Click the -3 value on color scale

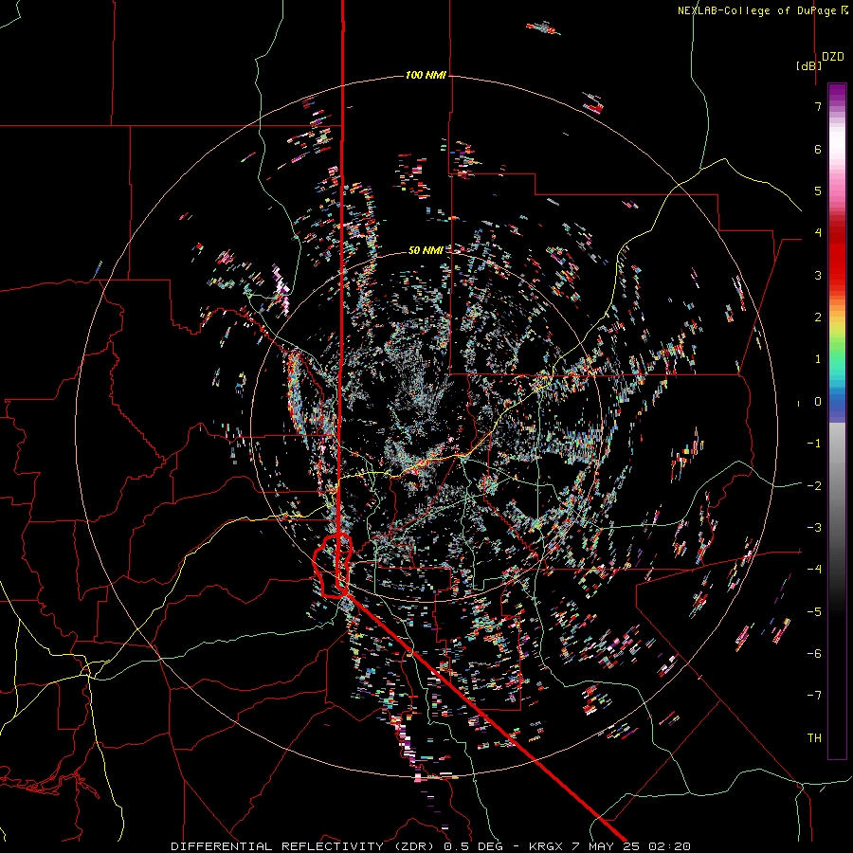(x=814, y=527)
